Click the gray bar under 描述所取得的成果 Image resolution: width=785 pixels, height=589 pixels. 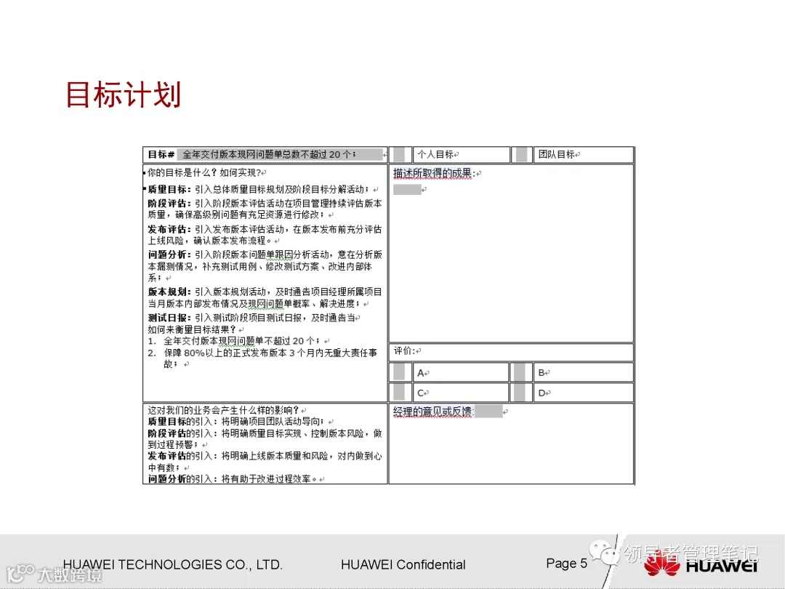[x=407, y=189]
